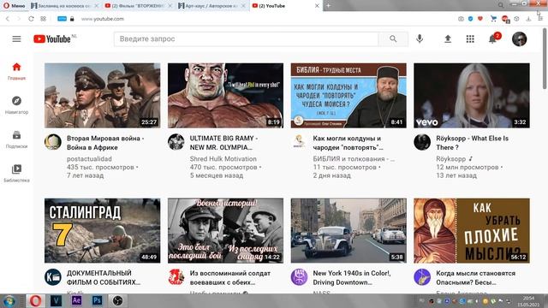Open the postactualidad channel name link
548x308 pixels.
pos(89,159)
